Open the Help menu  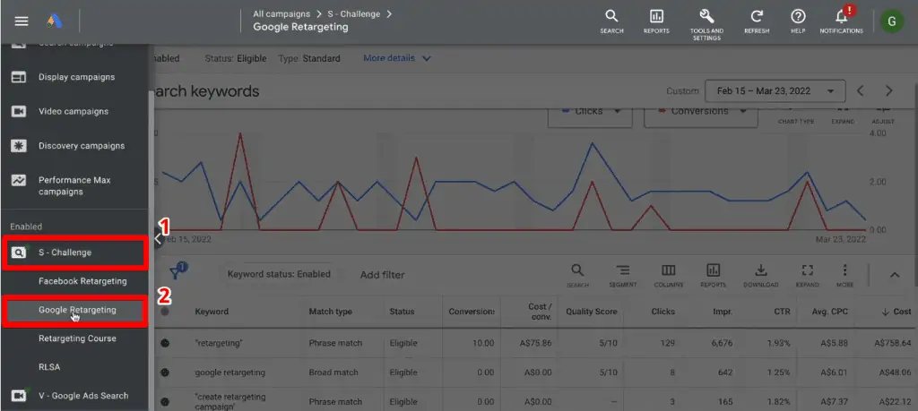[798, 21]
